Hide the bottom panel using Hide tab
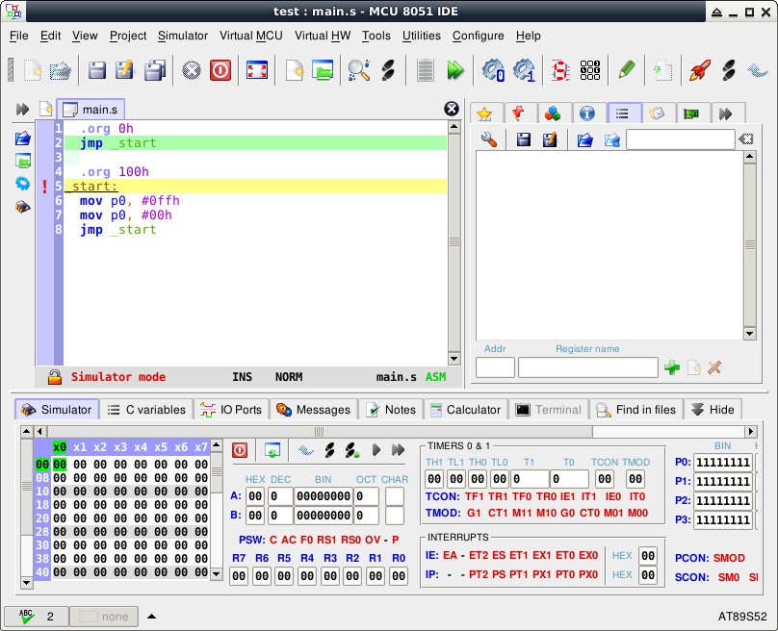Viewport: 778px width, 631px height. point(713,410)
